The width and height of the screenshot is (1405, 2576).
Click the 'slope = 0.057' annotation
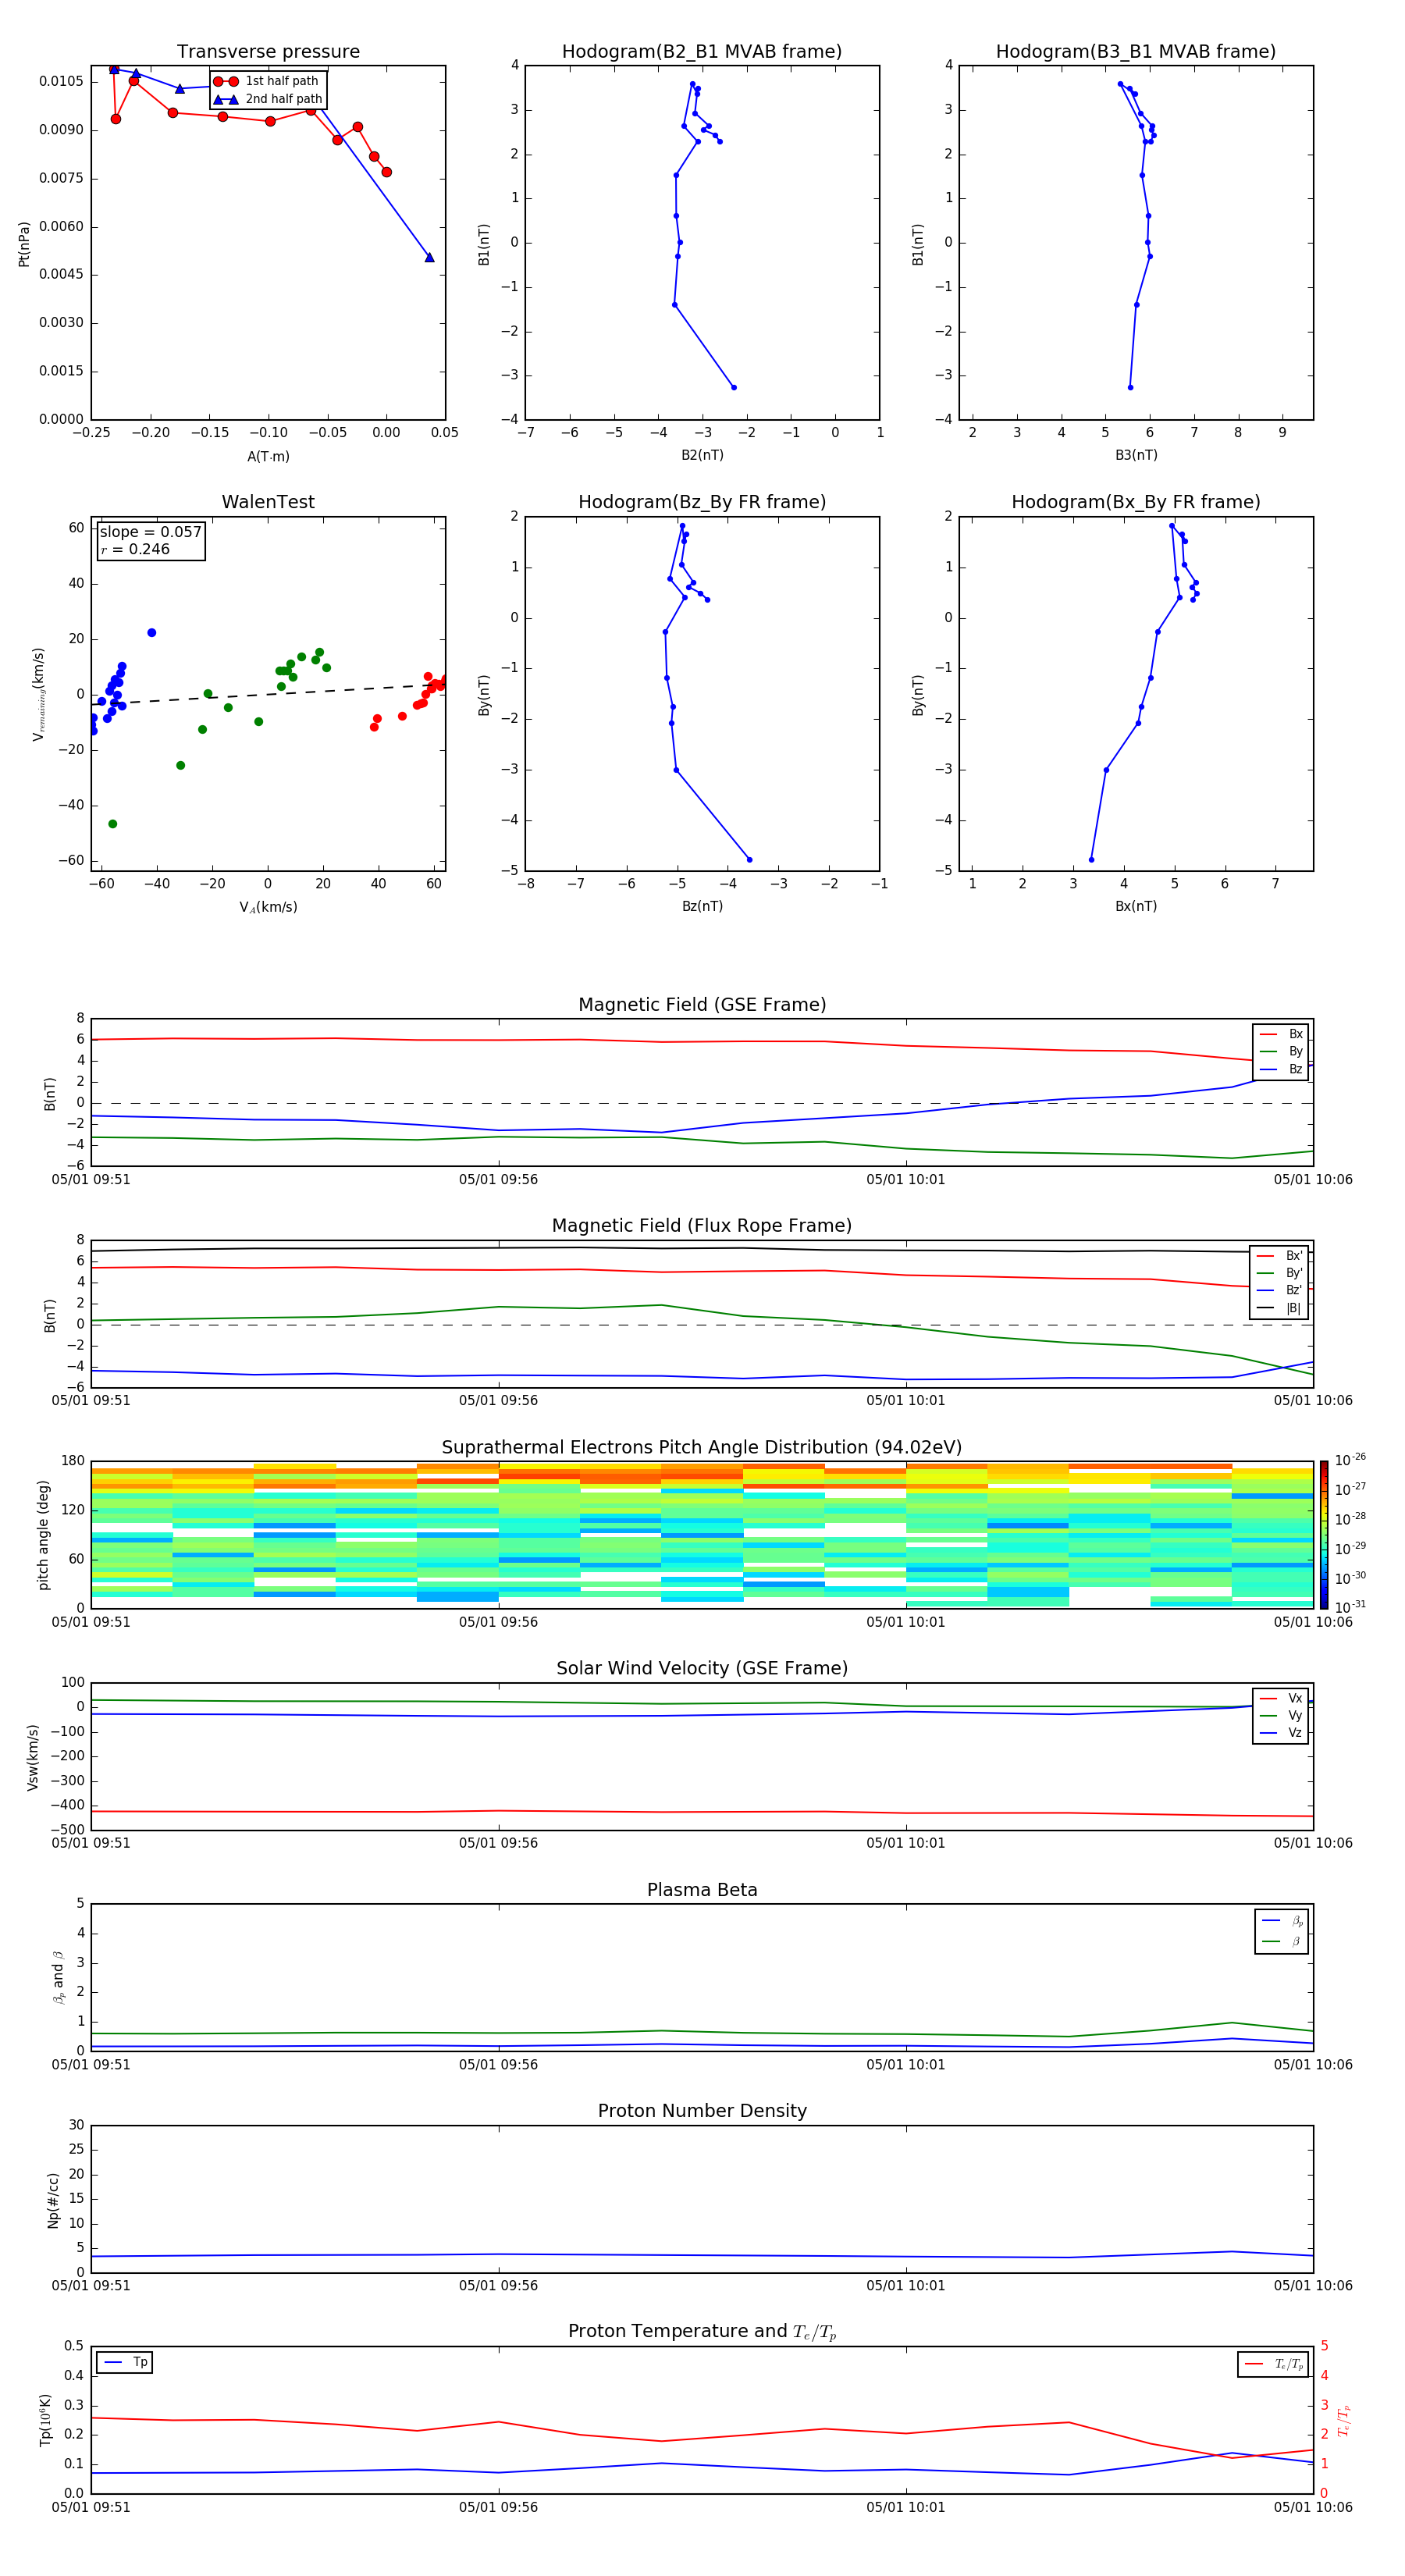pos(150,532)
